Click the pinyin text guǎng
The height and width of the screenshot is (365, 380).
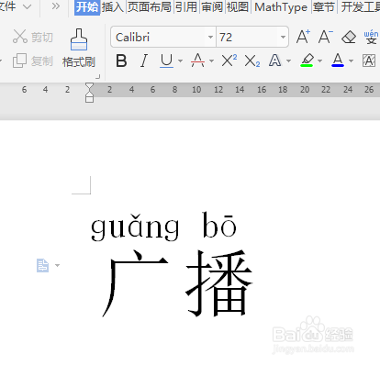135,227
